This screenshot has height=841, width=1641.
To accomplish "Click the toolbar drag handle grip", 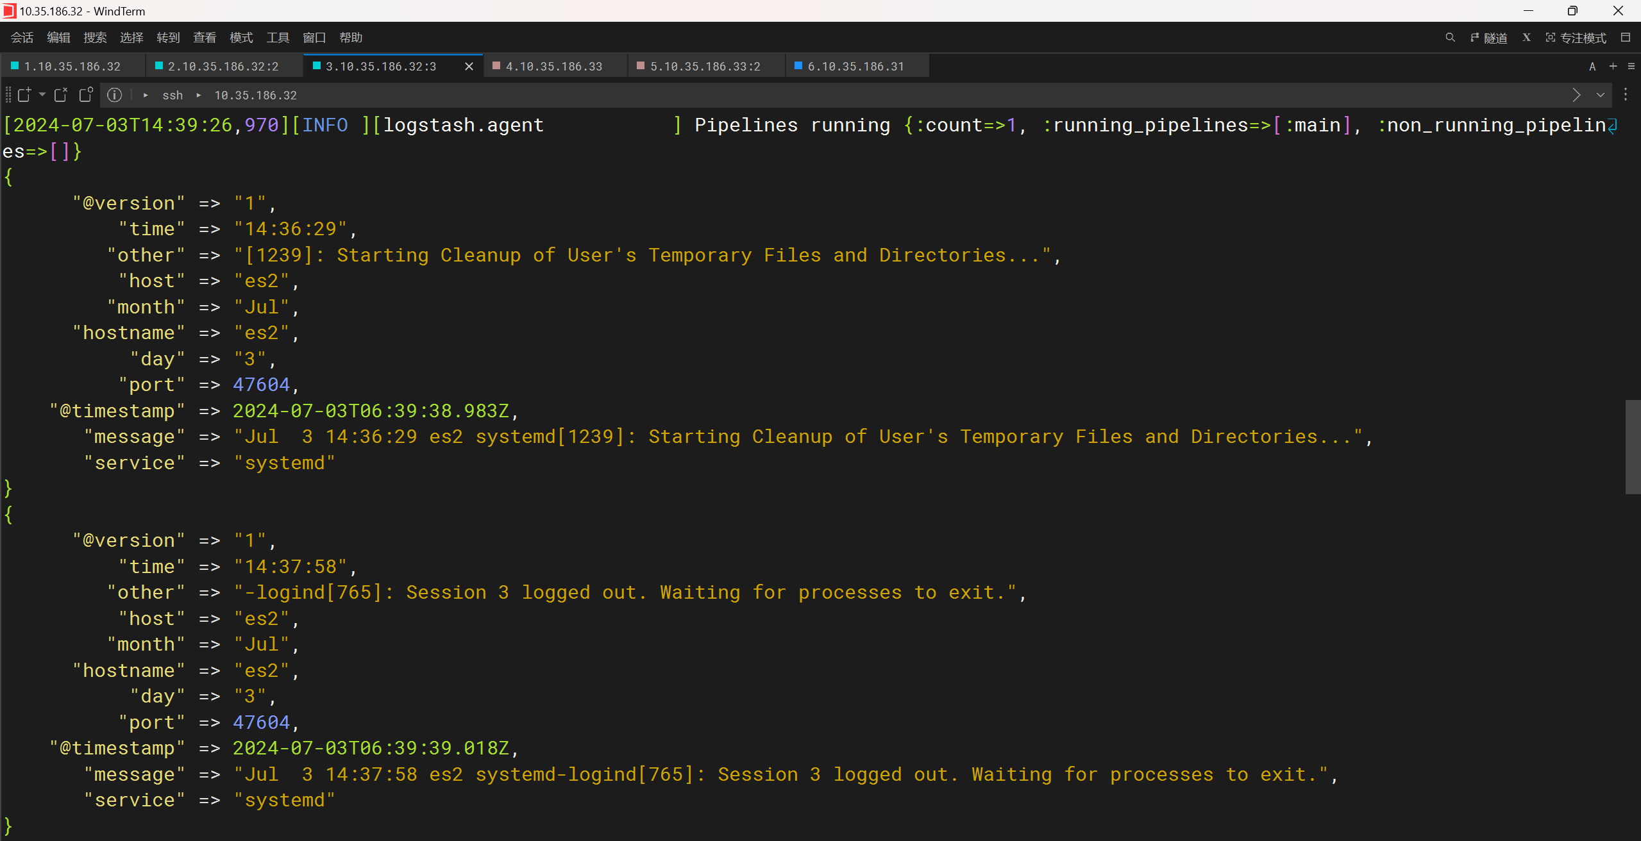I will [x=8, y=95].
